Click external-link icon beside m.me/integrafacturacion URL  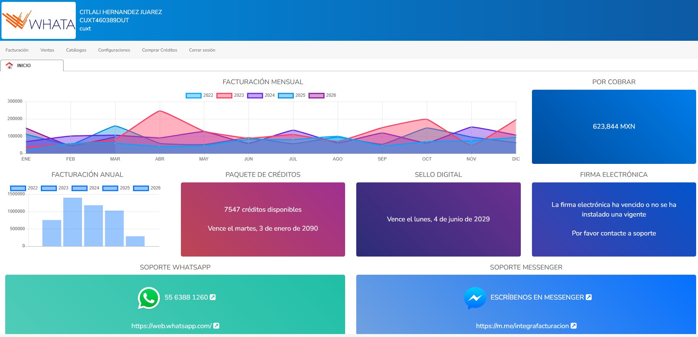(574, 326)
